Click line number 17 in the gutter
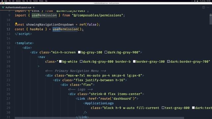The image size is (212, 119). (x=8, y=52)
